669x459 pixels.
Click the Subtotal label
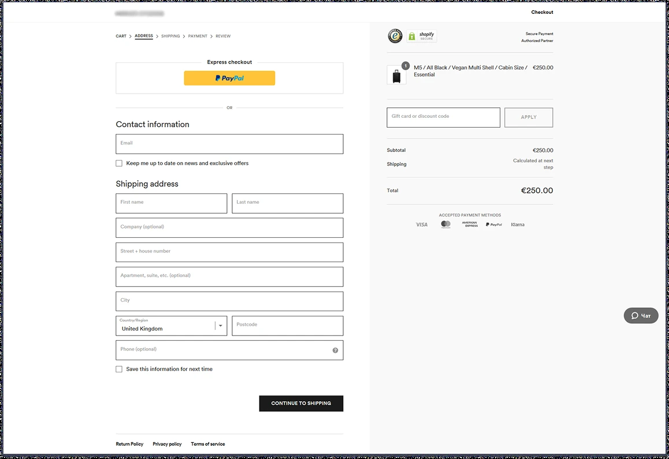tap(396, 150)
